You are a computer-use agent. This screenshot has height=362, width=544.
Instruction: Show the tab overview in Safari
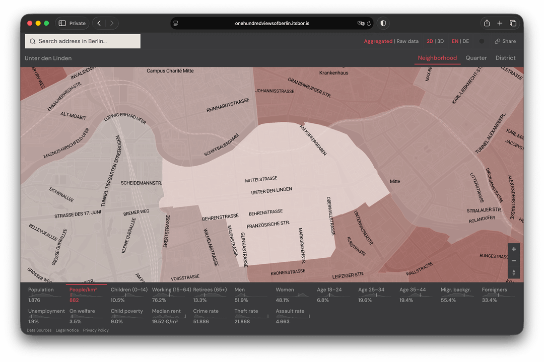[x=513, y=23]
